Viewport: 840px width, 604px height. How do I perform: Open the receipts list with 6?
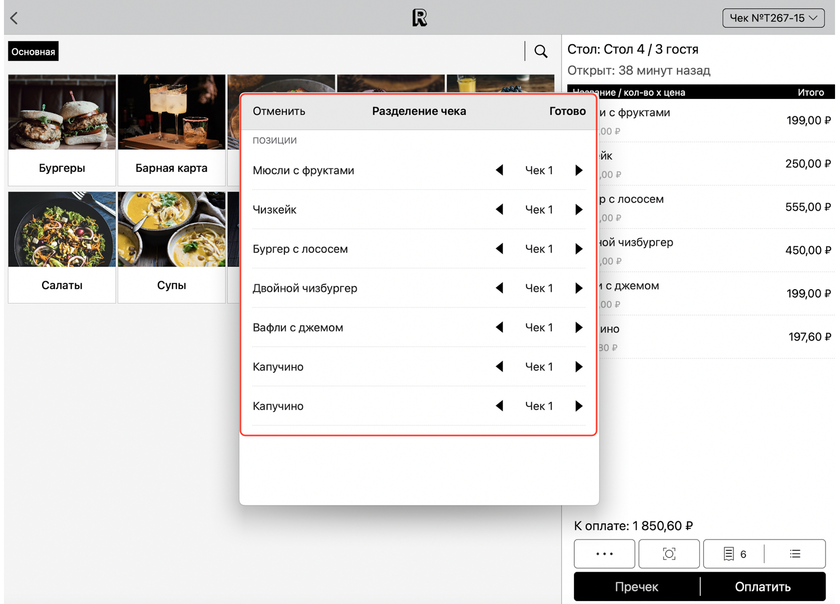coord(734,554)
